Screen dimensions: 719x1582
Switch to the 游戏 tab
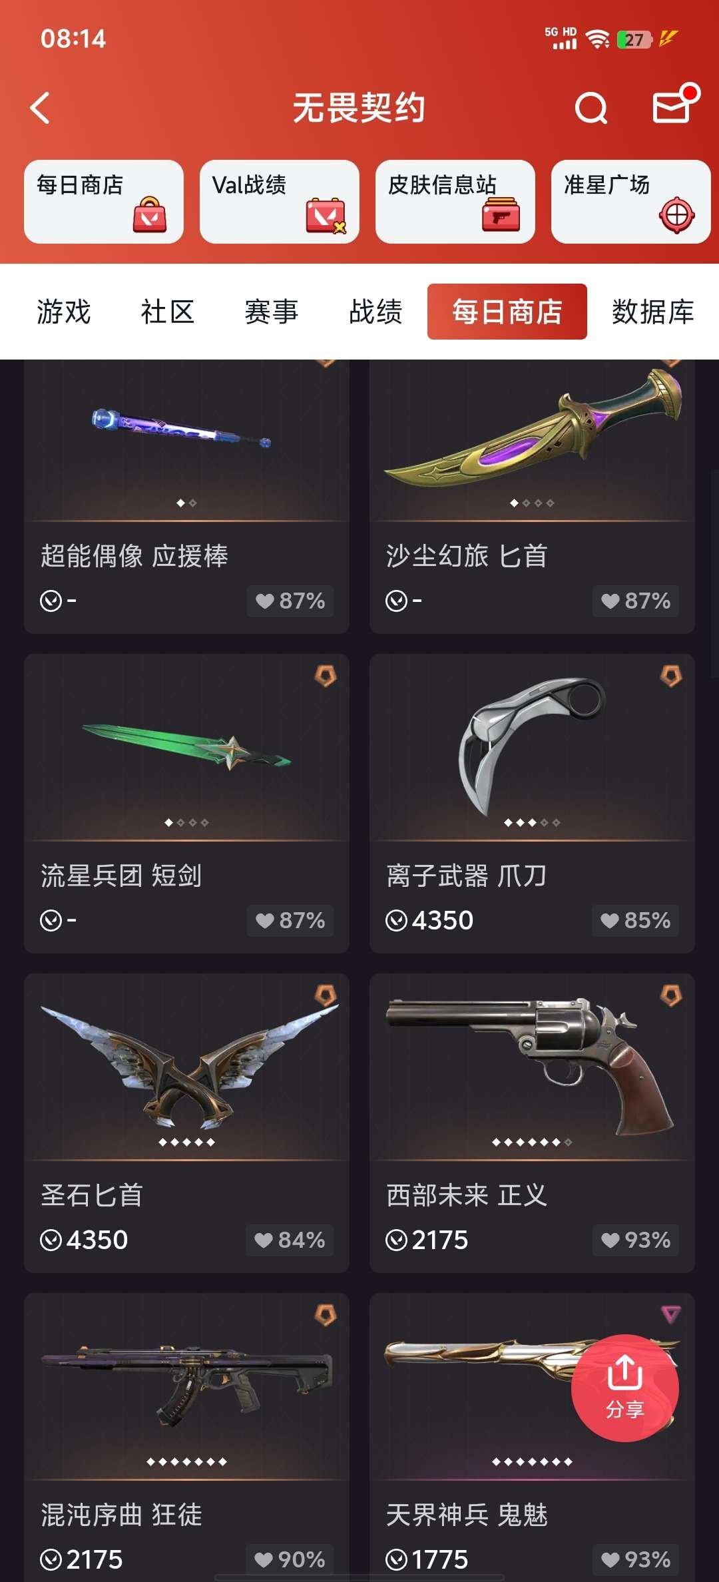63,312
